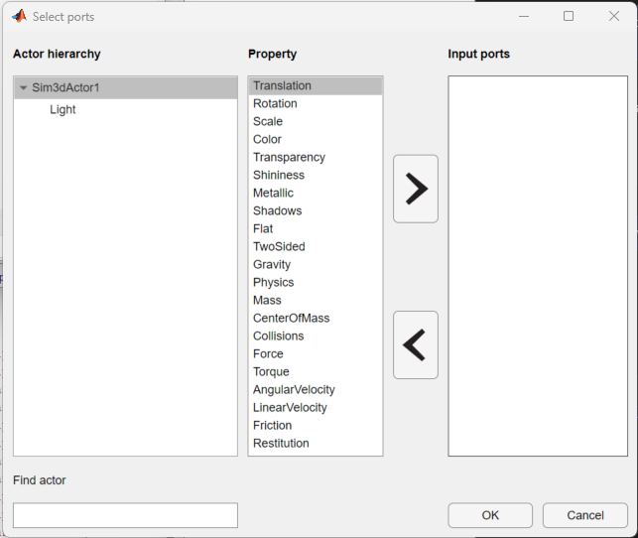Select the AngularVelocity property
This screenshot has height=538, width=638.
click(316, 390)
